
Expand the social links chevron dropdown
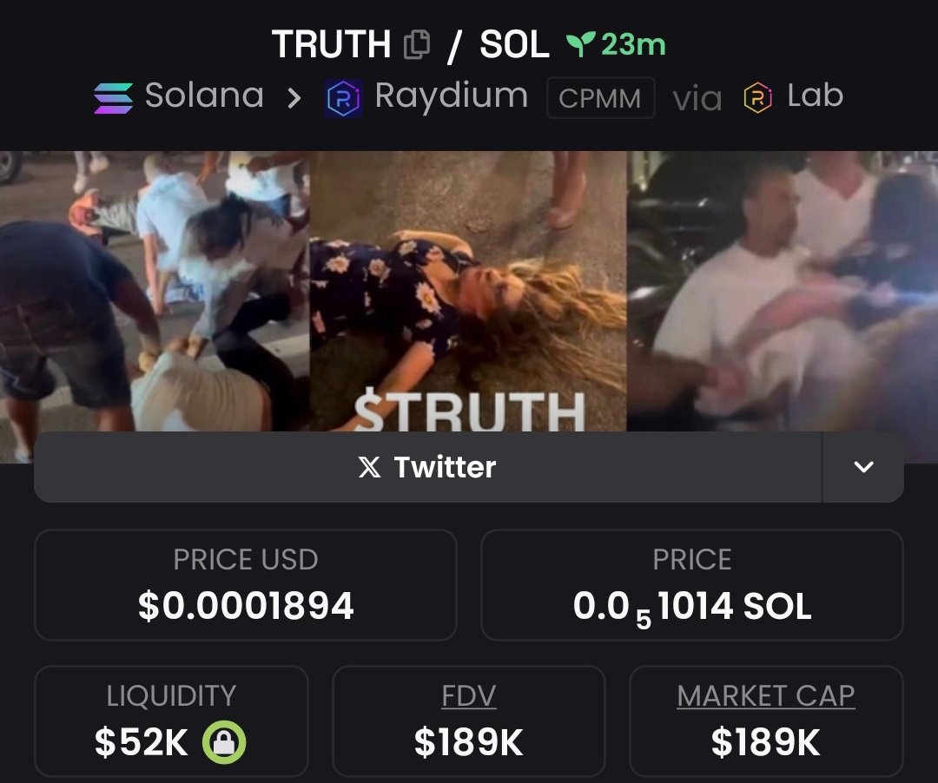(863, 467)
